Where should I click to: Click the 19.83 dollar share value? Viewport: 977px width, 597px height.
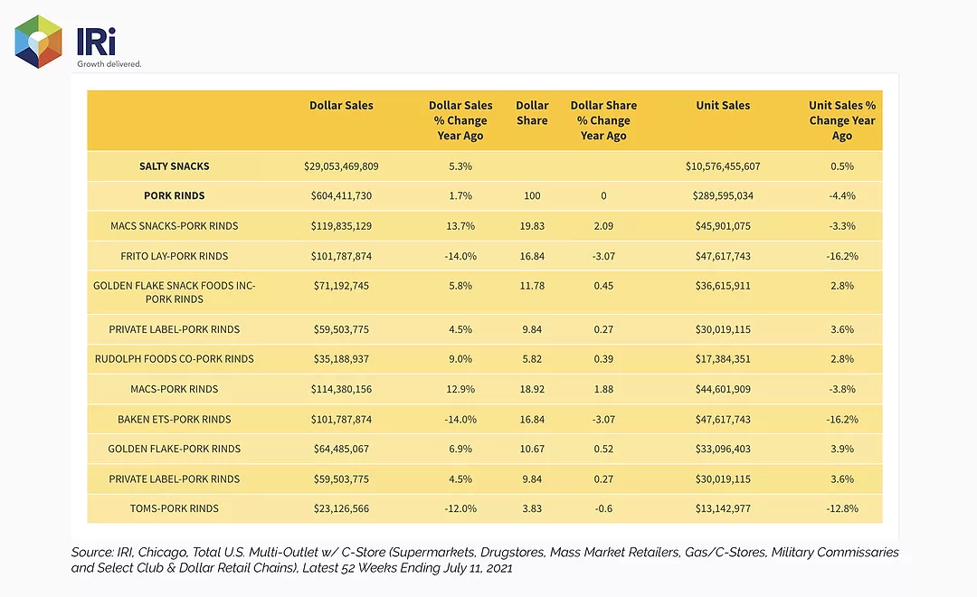click(x=532, y=225)
